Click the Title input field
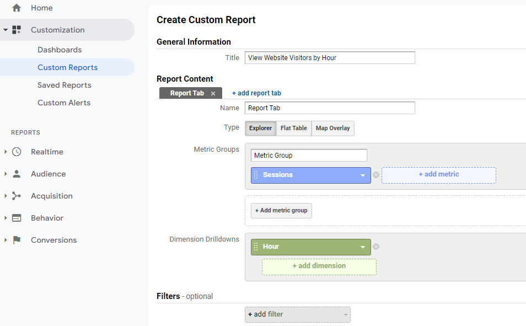This screenshot has width=526, height=326. [x=330, y=58]
